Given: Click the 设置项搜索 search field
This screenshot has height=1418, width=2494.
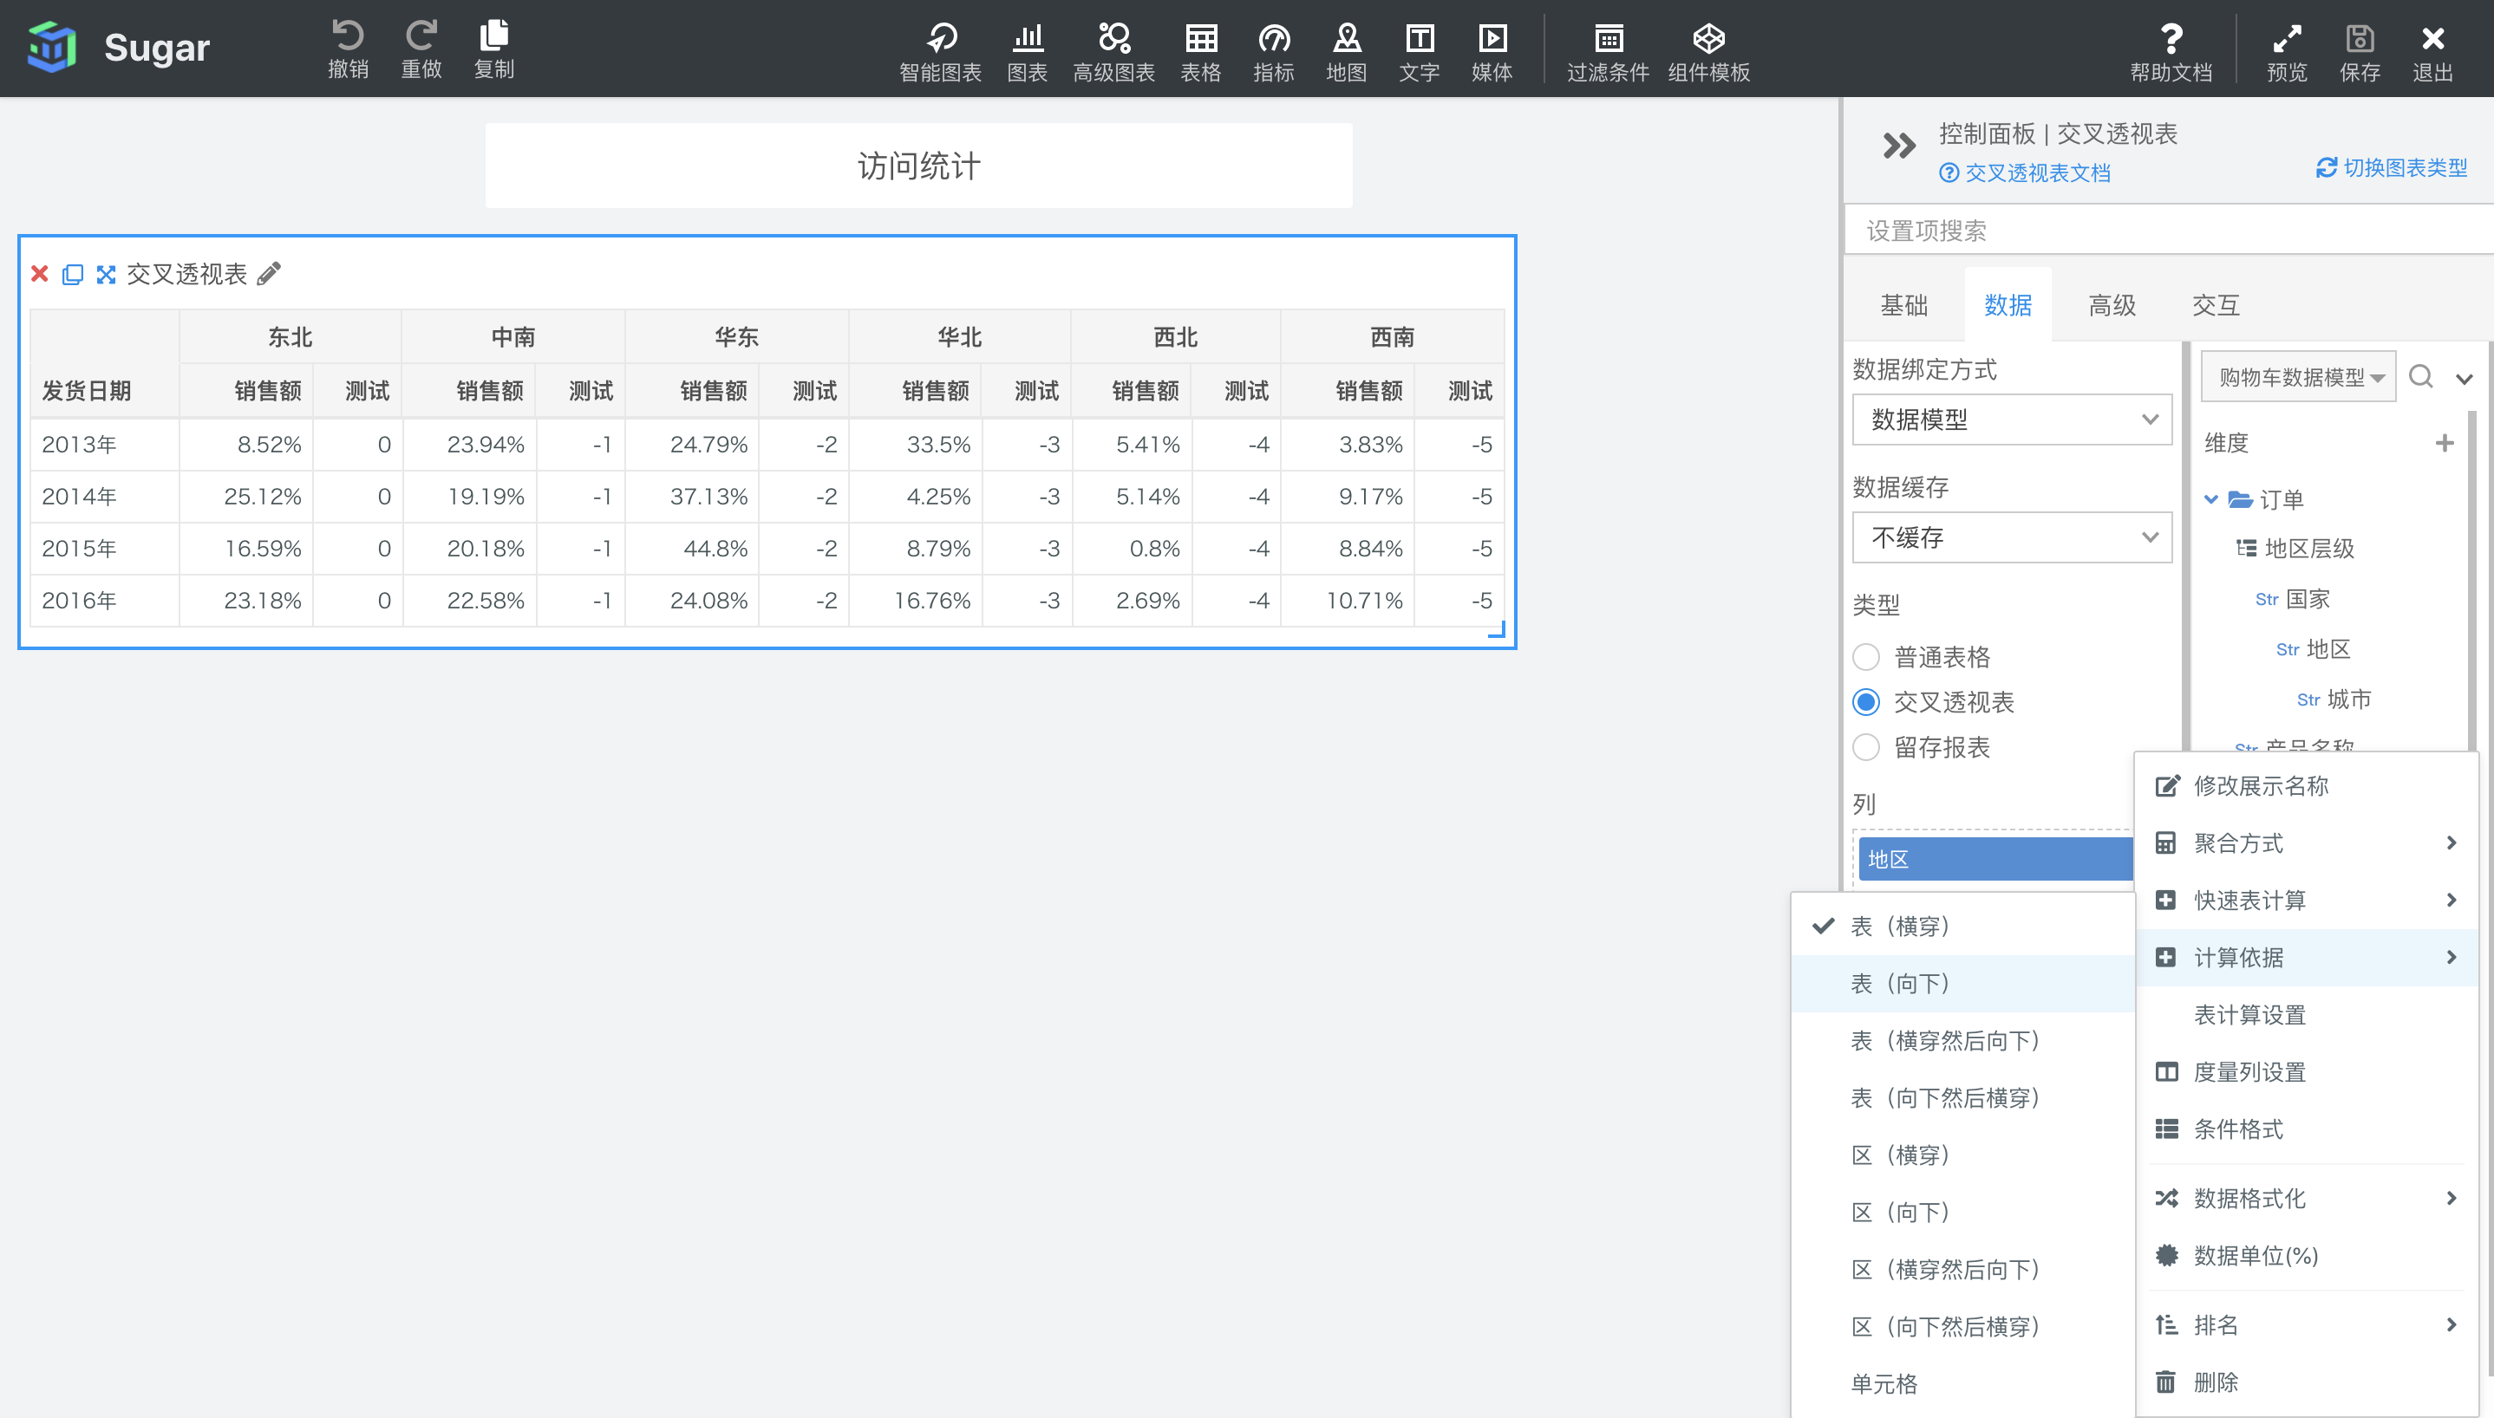Looking at the screenshot, I should coord(2170,231).
